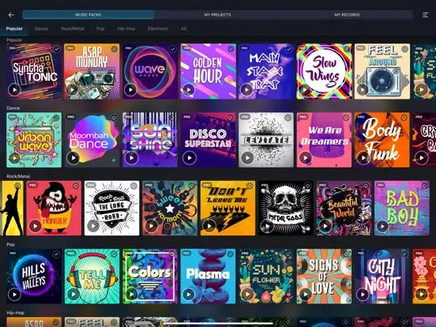Toggle the checkmark on Popular row ASAP Munday pack
Viewport: 436px width, 327px height.
click(115, 49)
